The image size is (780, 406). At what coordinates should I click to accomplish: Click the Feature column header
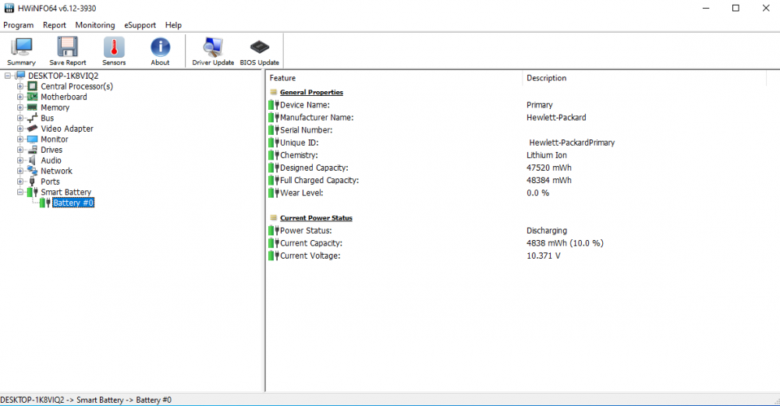coord(282,78)
